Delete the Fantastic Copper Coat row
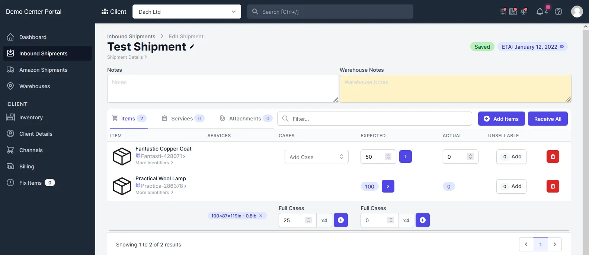589x255 pixels. click(x=553, y=156)
